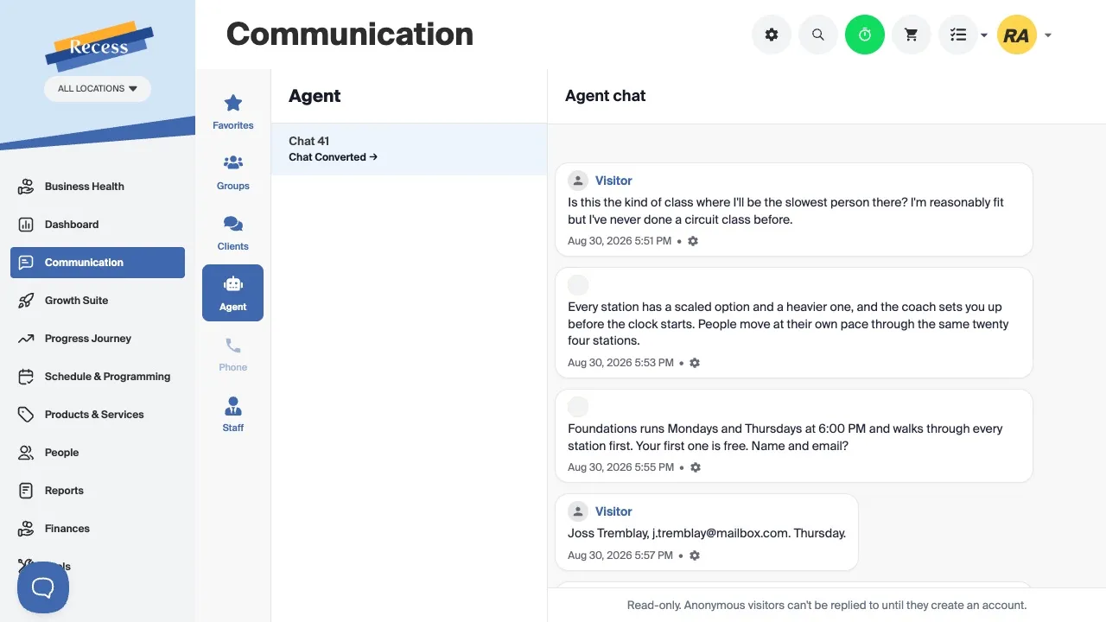Open Reports in sidebar

(x=98, y=491)
